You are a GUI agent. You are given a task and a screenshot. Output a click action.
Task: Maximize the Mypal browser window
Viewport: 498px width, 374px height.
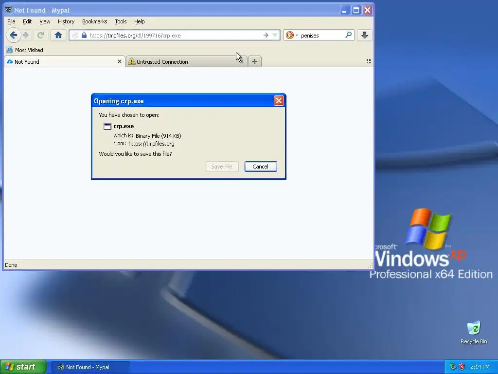pyautogui.click(x=356, y=10)
